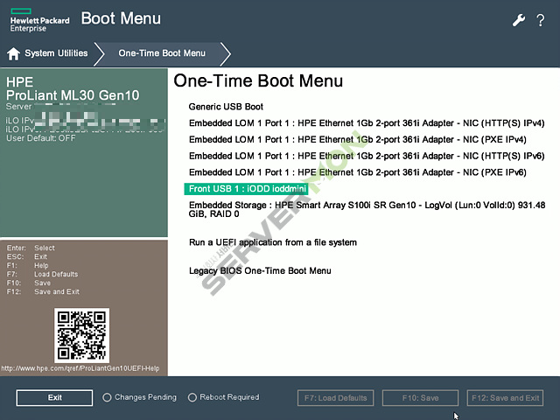Select Embedded LOM NIC (HTTP(S) IPv6) entry
Screen dimensions: 560x420
(367, 156)
